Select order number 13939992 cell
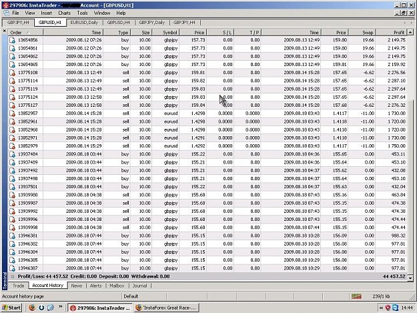The height and width of the screenshot is (313, 417). [28, 211]
